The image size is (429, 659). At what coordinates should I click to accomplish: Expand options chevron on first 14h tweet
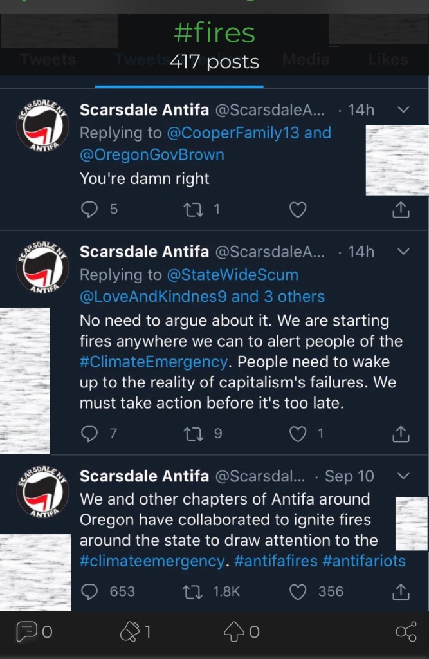403,110
